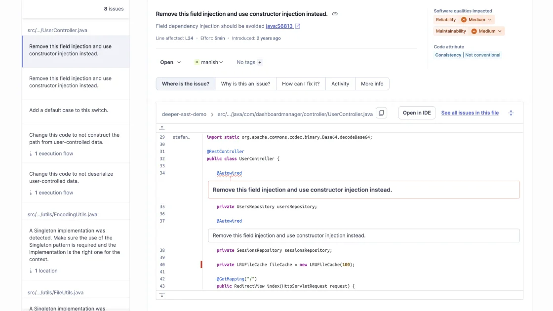This screenshot has height=311, width=553.
Task: Open the issue status 'Open' dropdown
Action: 170,63
